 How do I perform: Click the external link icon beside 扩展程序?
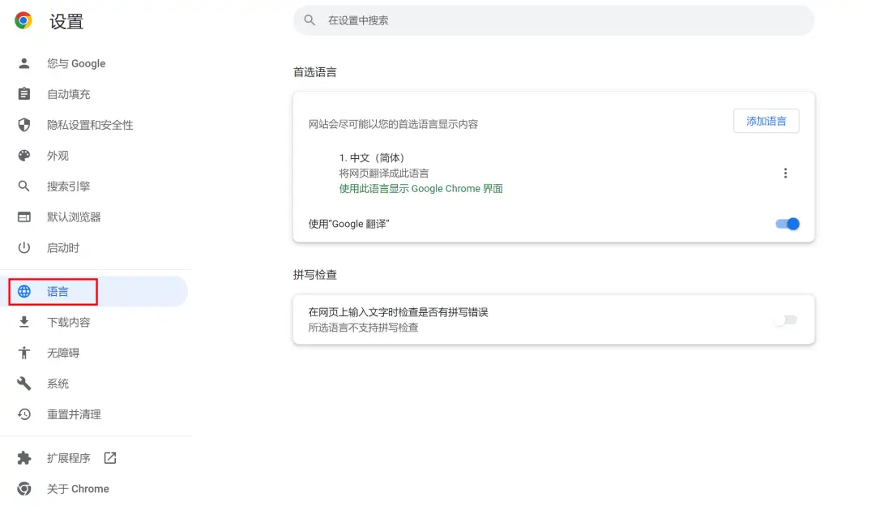click(110, 458)
